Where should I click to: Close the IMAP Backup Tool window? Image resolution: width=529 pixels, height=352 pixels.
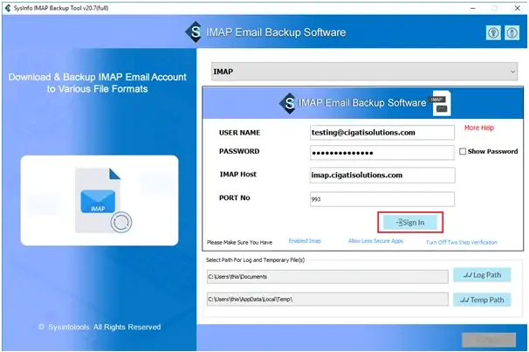517,8
